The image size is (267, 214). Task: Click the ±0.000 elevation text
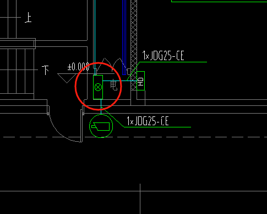point(78,67)
